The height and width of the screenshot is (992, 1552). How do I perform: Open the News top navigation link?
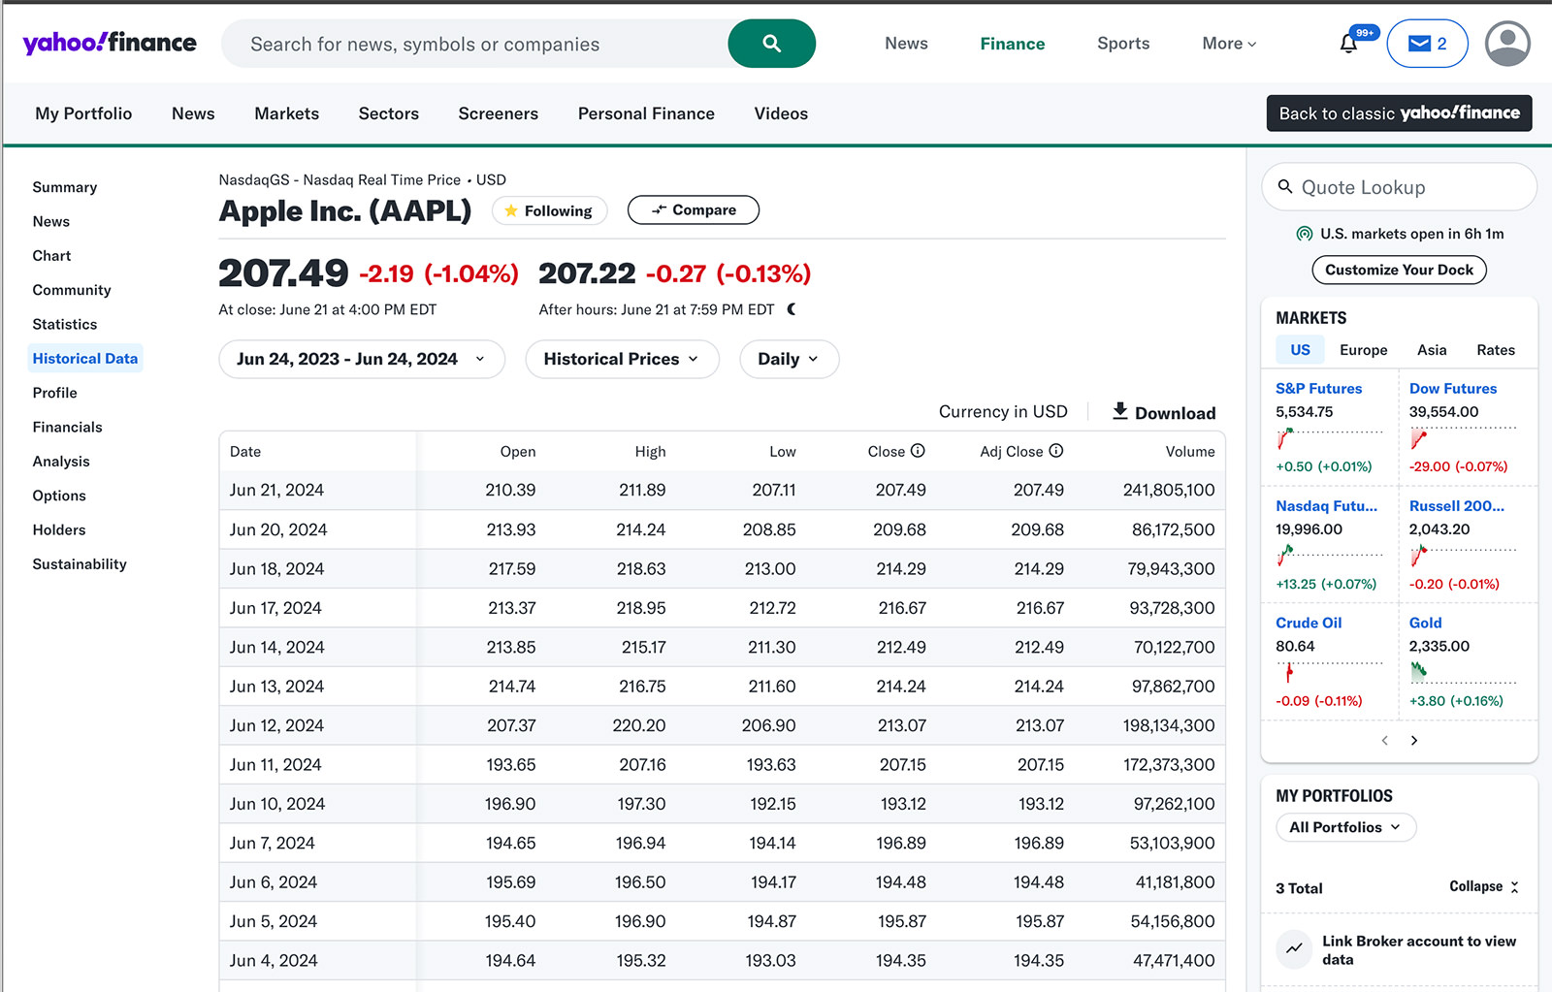tap(906, 44)
